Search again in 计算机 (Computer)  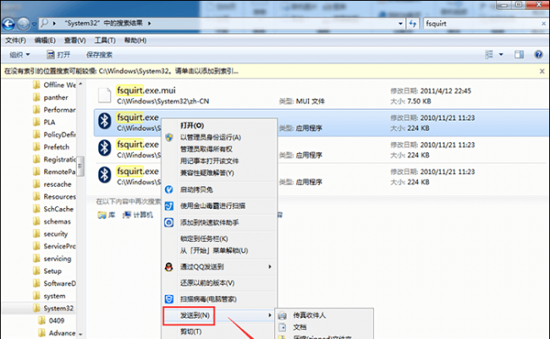pos(138,215)
